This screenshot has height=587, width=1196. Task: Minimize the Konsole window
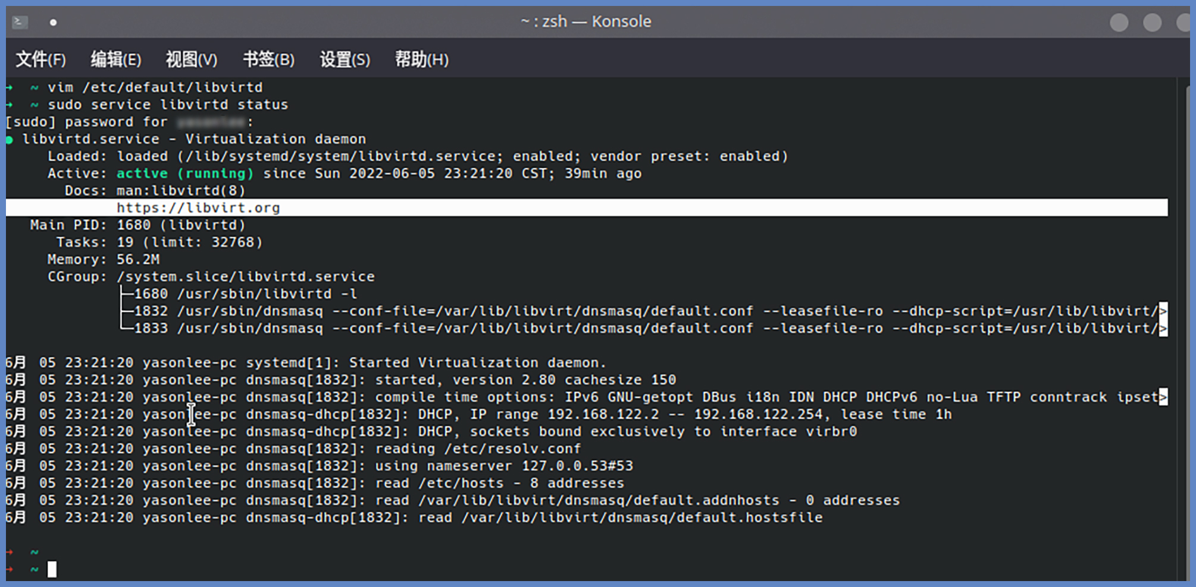pos(1119,23)
